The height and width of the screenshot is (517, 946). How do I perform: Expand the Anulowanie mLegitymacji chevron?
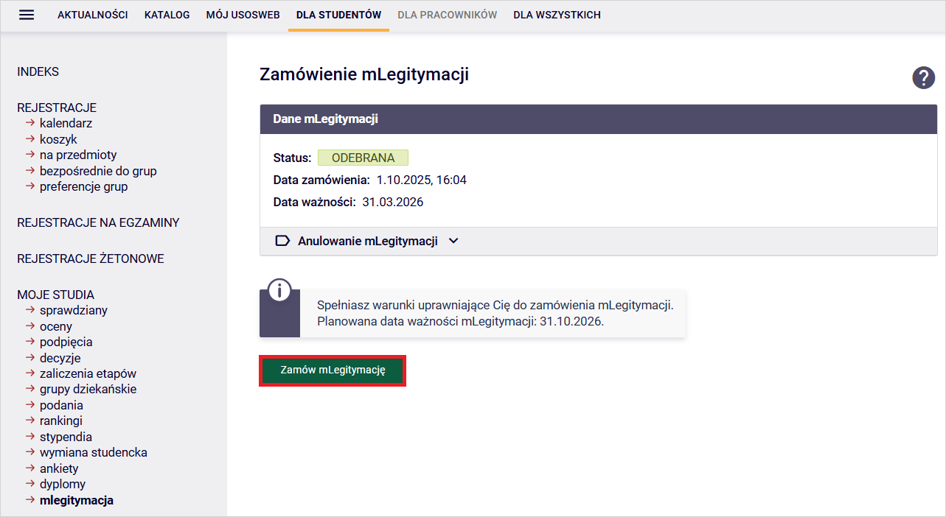pyautogui.click(x=453, y=241)
